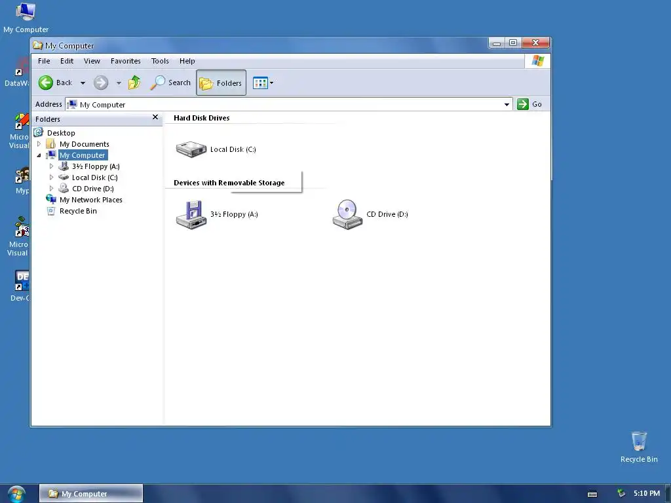Open the Start menu orb
The image size is (671, 503).
(16, 494)
